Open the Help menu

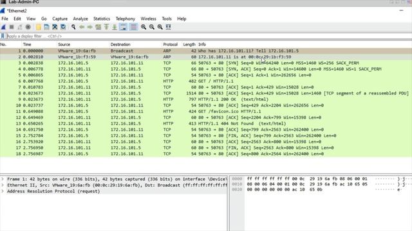[182, 19]
